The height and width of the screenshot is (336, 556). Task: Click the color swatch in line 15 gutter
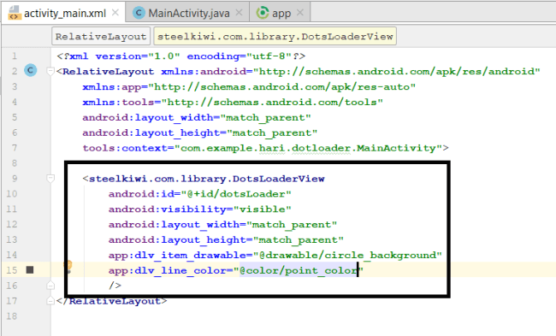[30, 270]
